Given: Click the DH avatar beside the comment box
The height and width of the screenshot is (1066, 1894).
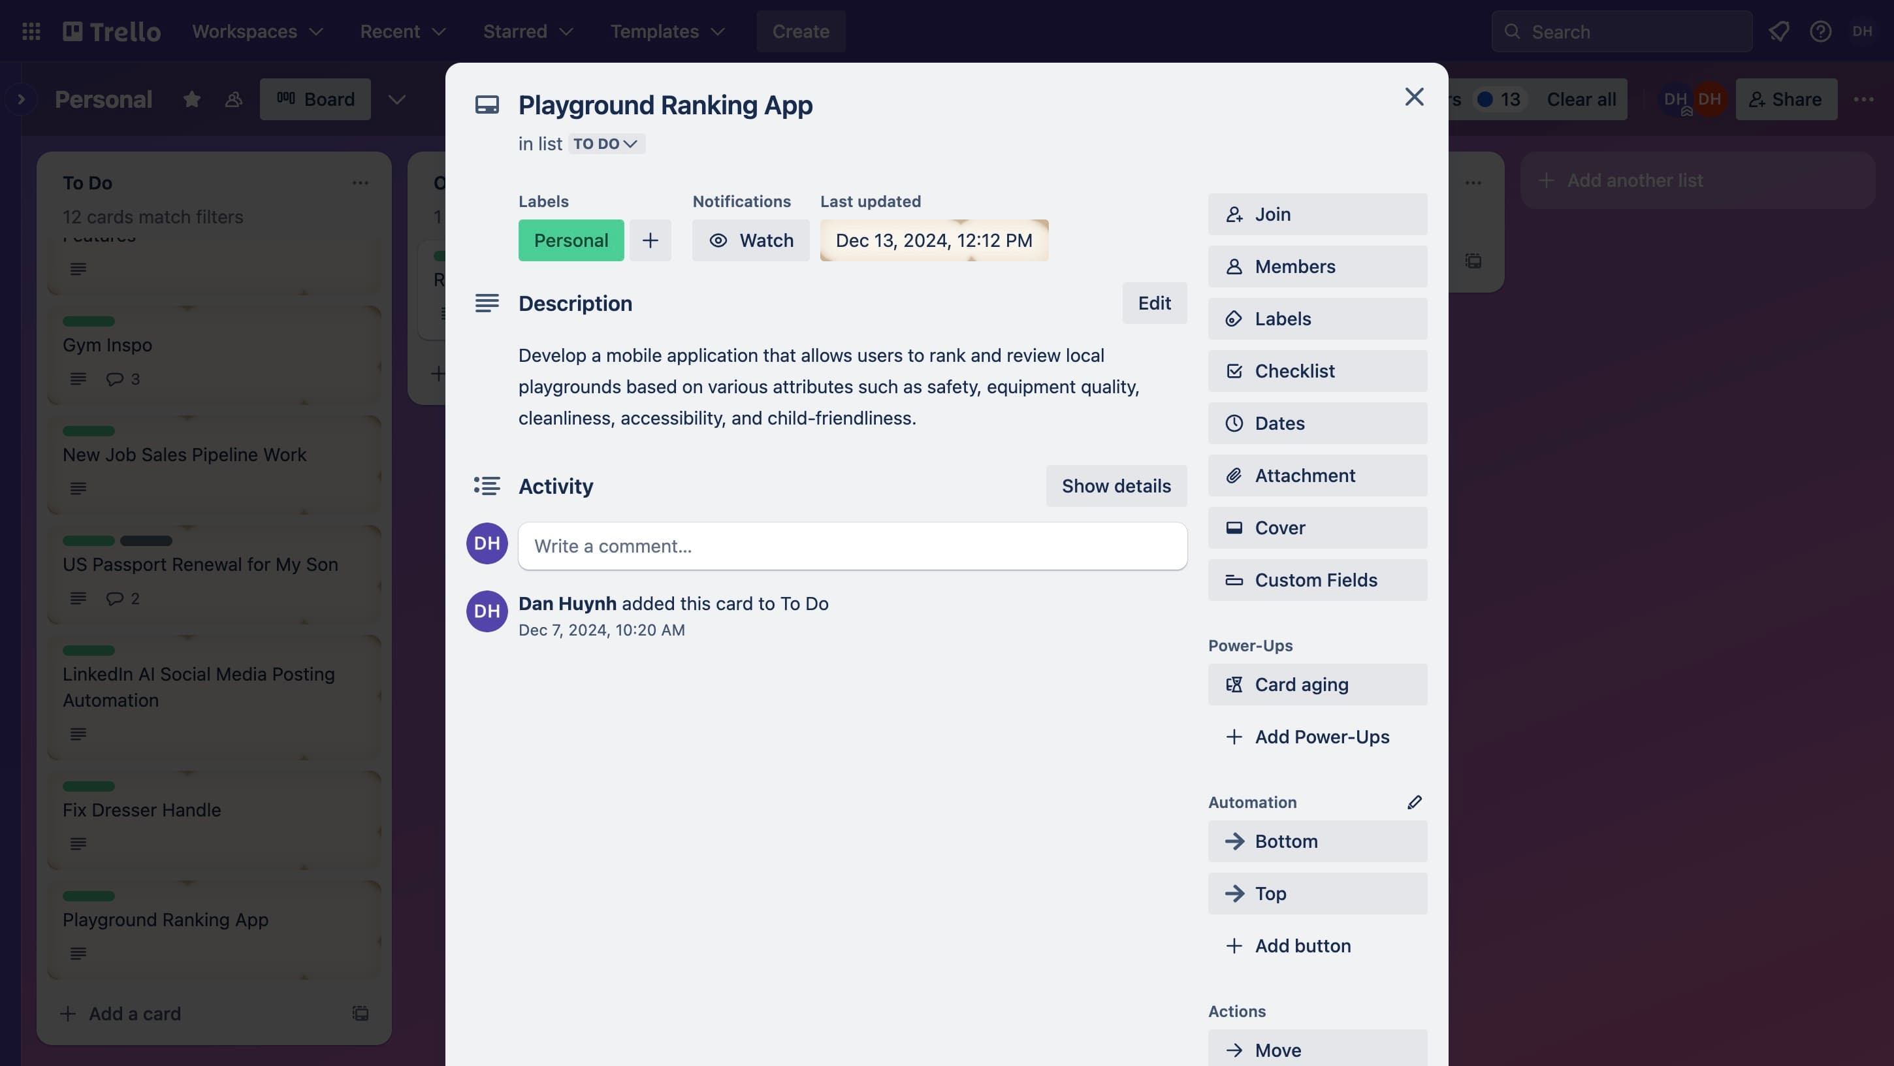Looking at the screenshot, I should (487, 543).
